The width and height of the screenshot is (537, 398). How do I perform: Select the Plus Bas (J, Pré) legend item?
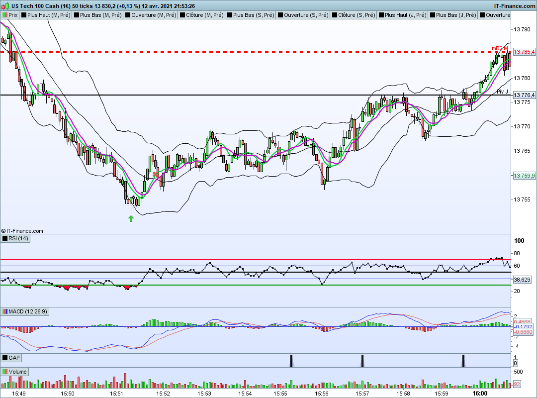pyautogui.click(x=453, y=15)
